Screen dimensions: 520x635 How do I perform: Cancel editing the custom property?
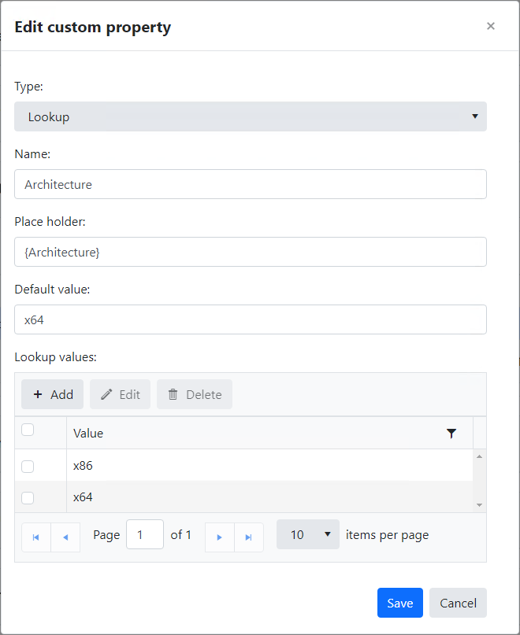[x=458, y=603]
